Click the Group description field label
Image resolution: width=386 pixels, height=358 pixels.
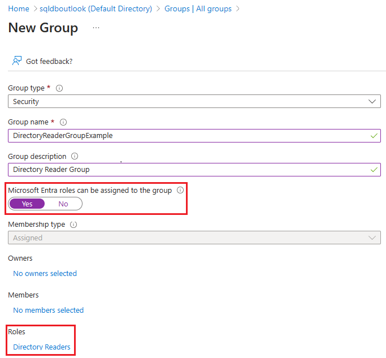tap(37, 156)
